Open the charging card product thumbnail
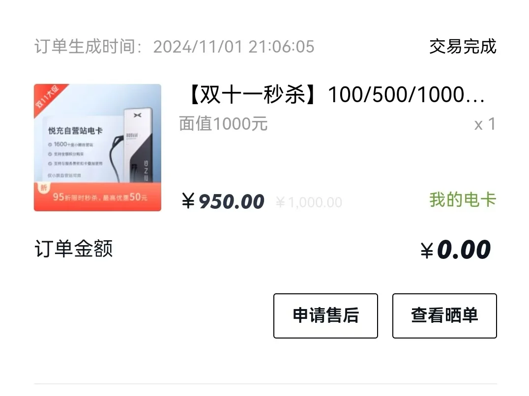This screenshot has height=396, width=529. click(97, 147)
